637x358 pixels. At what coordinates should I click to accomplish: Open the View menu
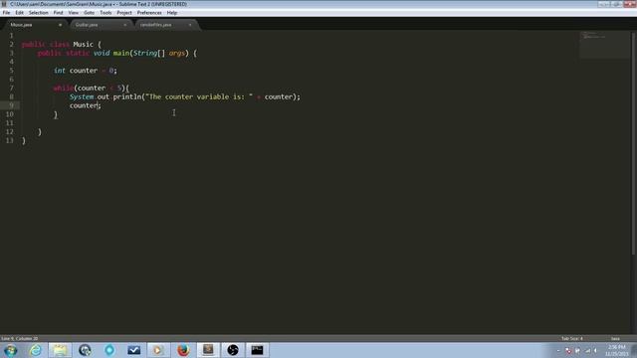(73, 13)
